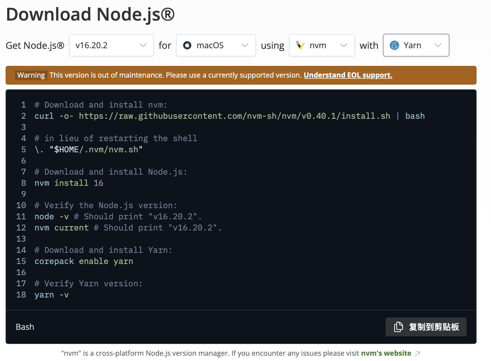Click the Yarn logo icon
491x361 pixels.
click(x=394, y=45)
